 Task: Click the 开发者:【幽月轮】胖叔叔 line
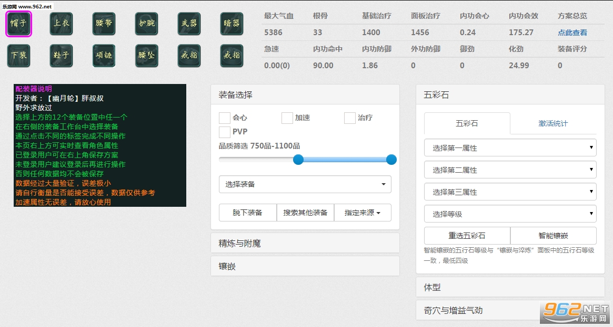click(x=59, y=98)
